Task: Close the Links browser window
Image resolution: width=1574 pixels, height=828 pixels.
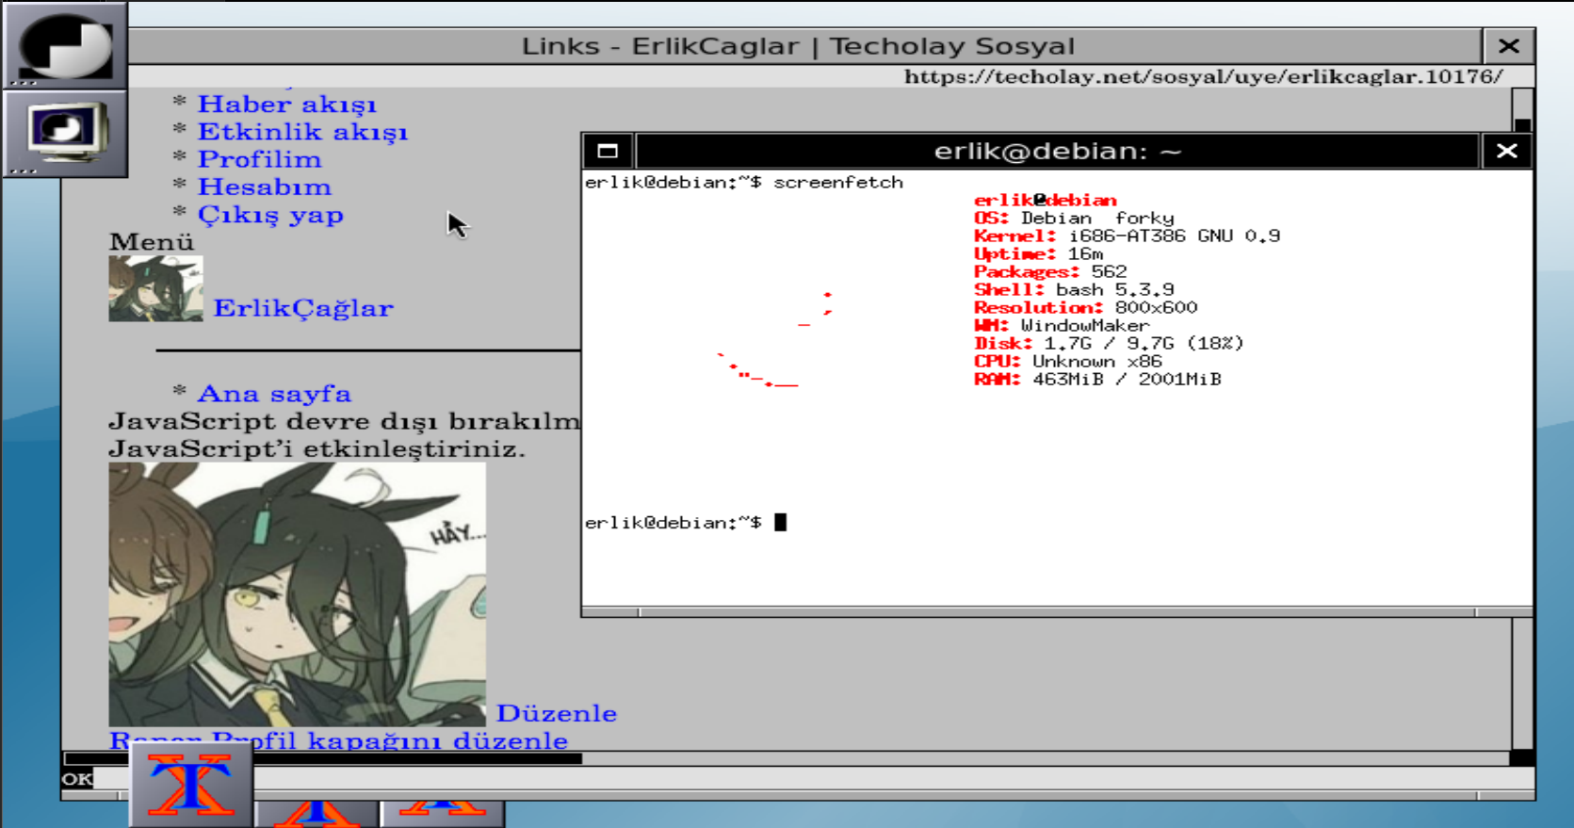Action: click(x=1508, y=46)
